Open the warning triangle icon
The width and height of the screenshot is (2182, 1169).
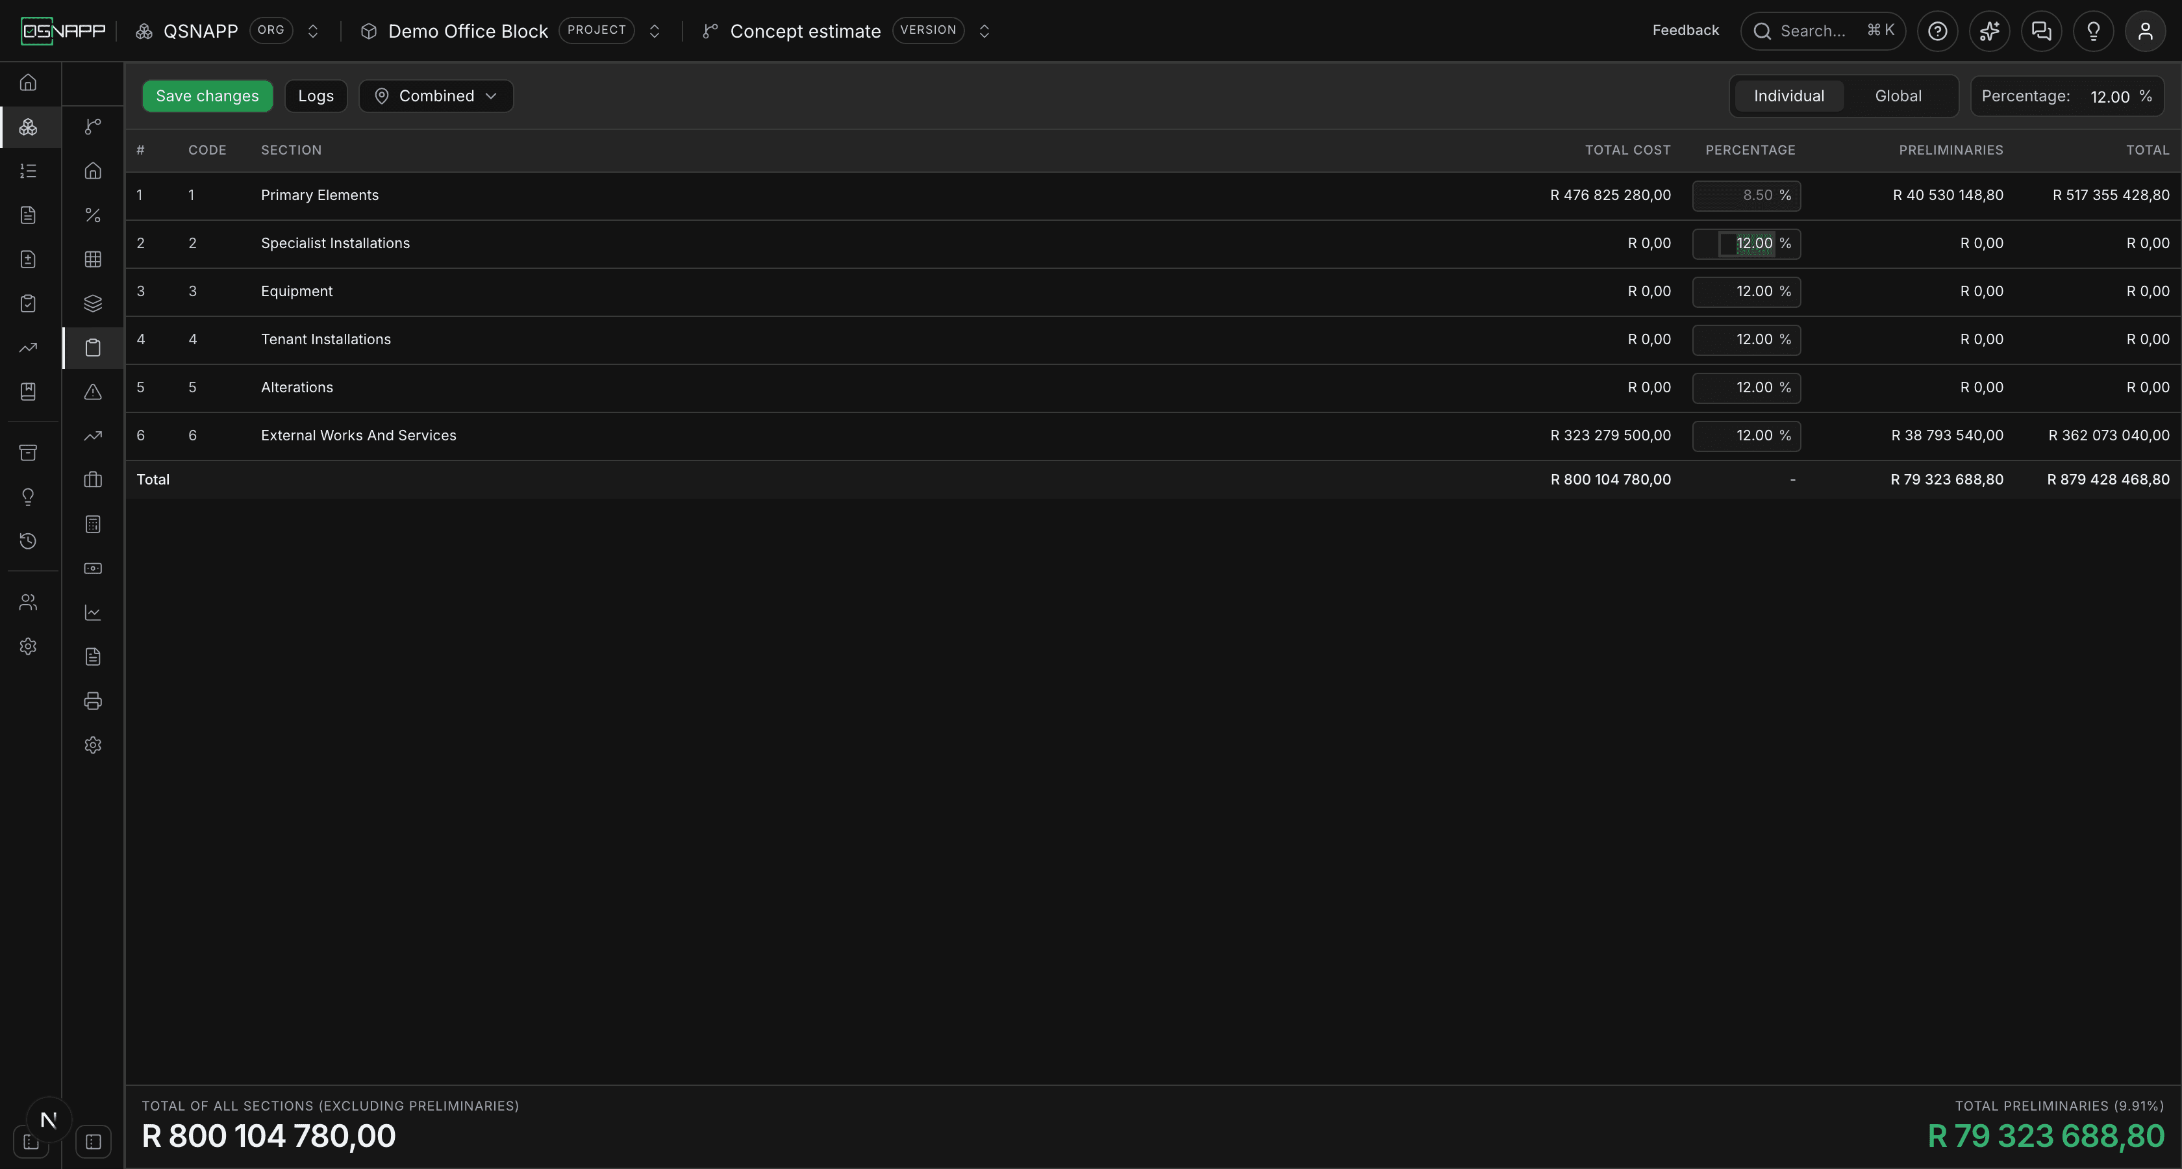coord(93,392)
